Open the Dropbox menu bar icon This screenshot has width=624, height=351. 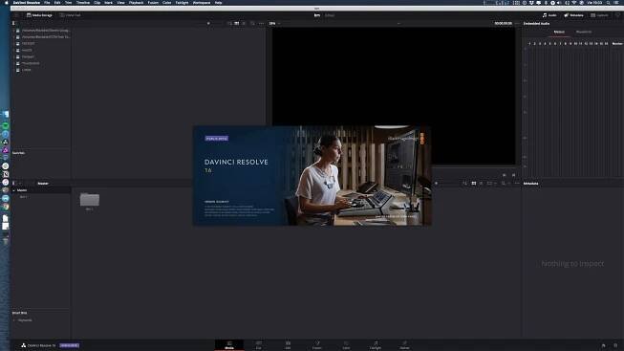531,2
